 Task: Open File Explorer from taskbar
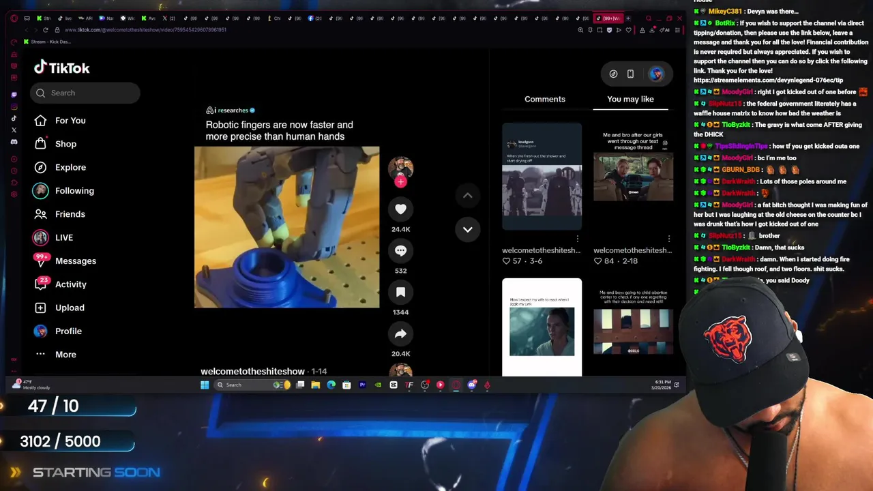coord(316,385)
